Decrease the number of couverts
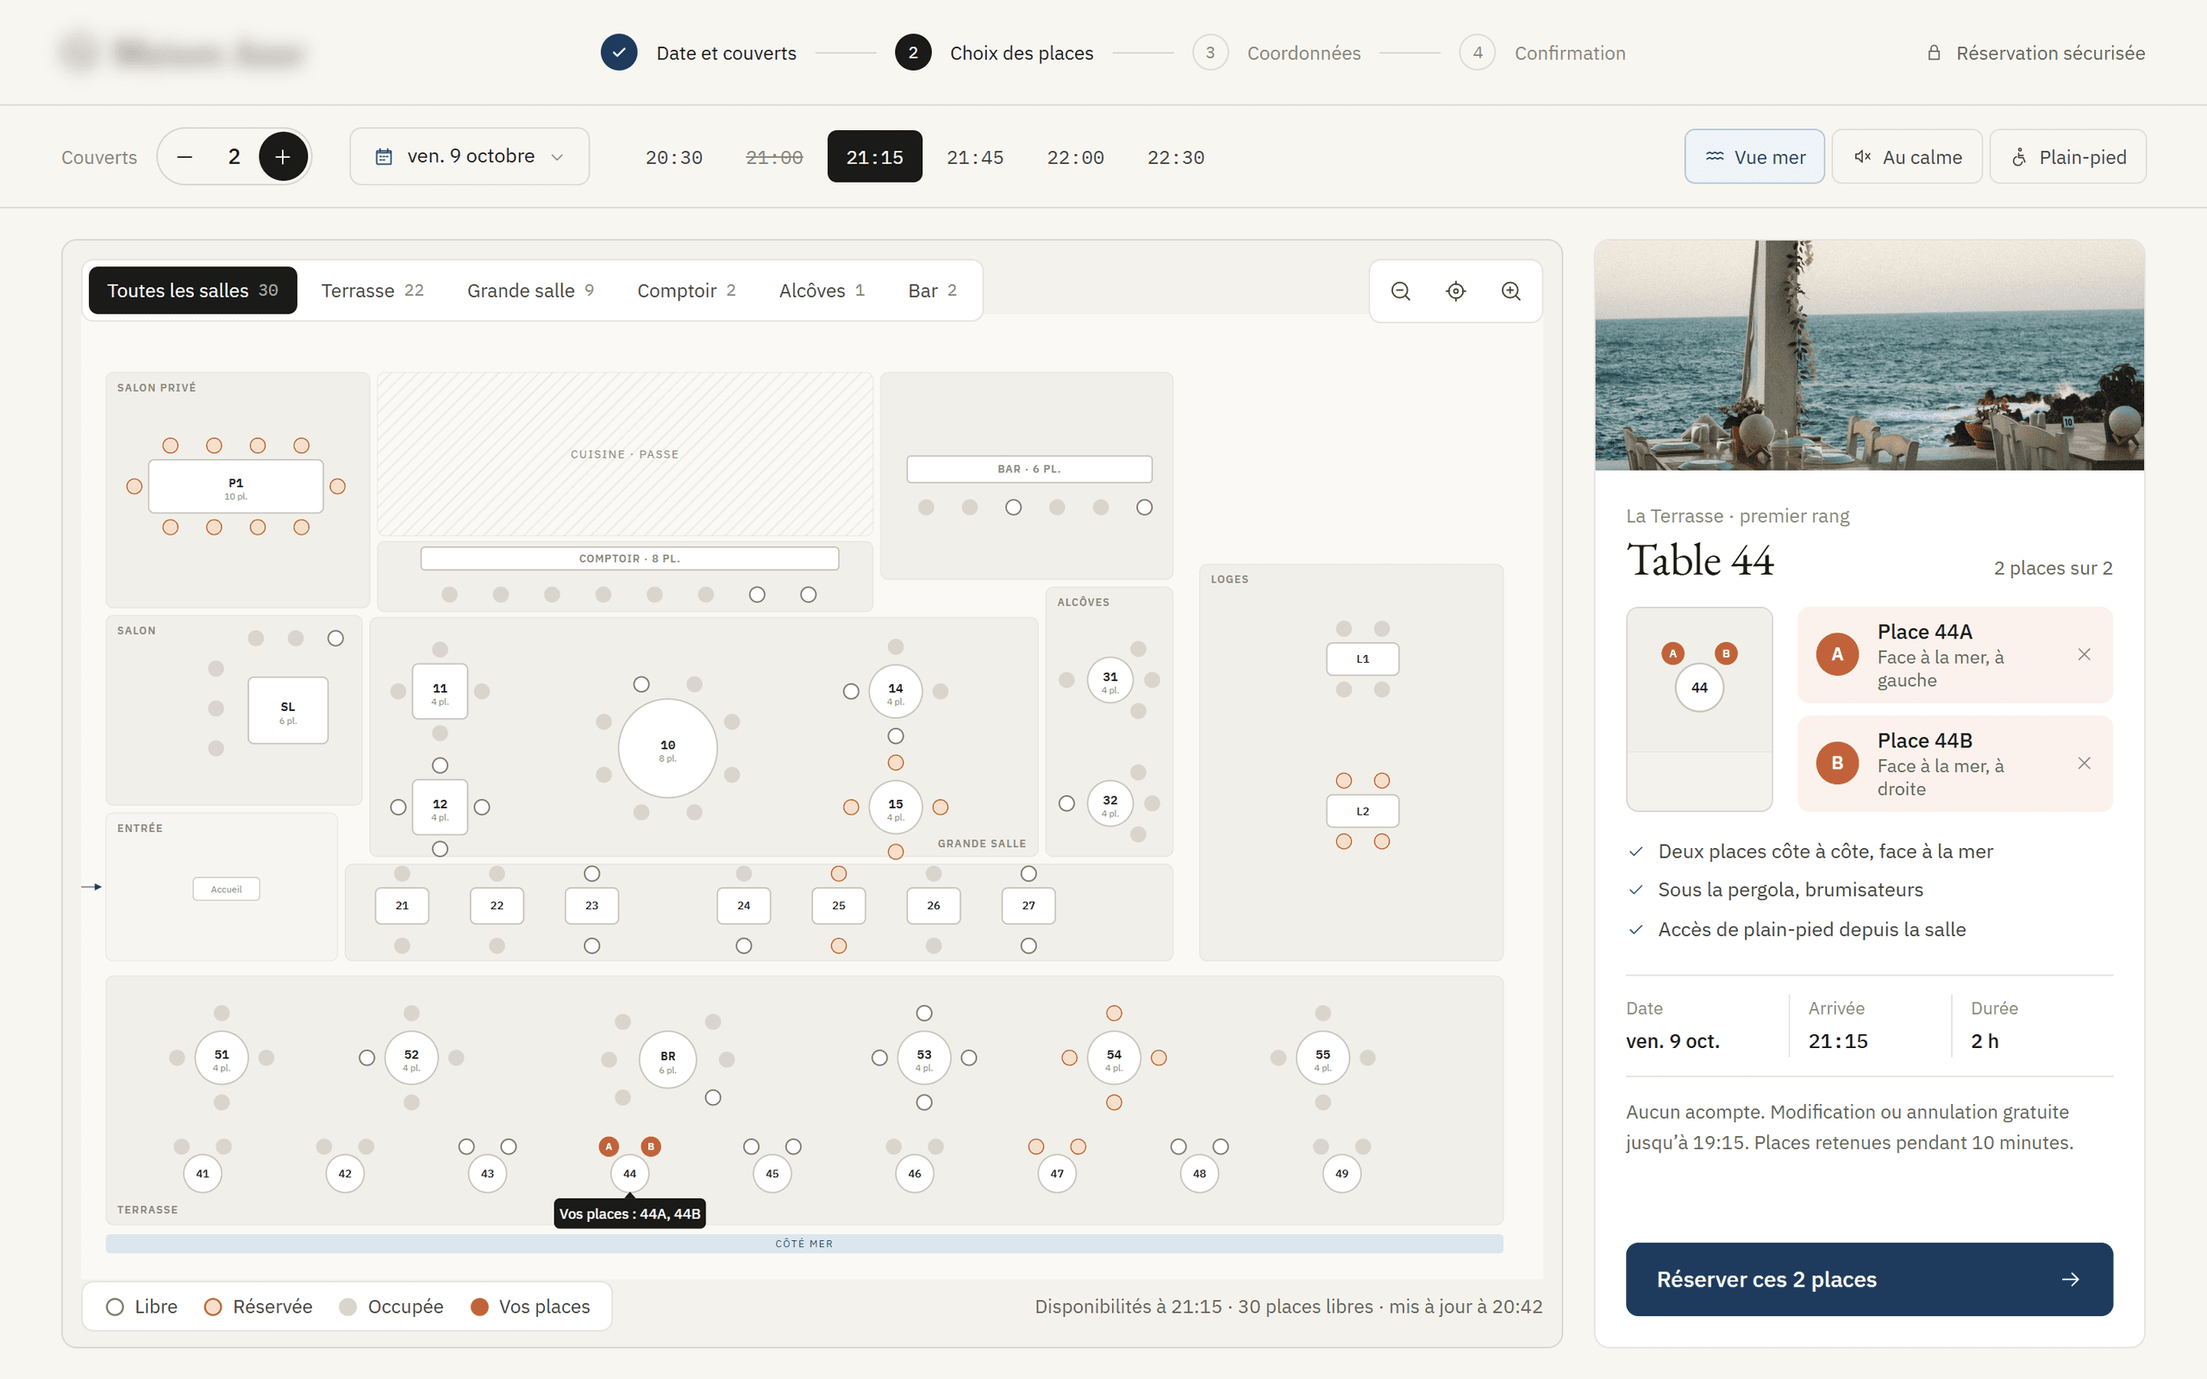 (x=184, y=157)
